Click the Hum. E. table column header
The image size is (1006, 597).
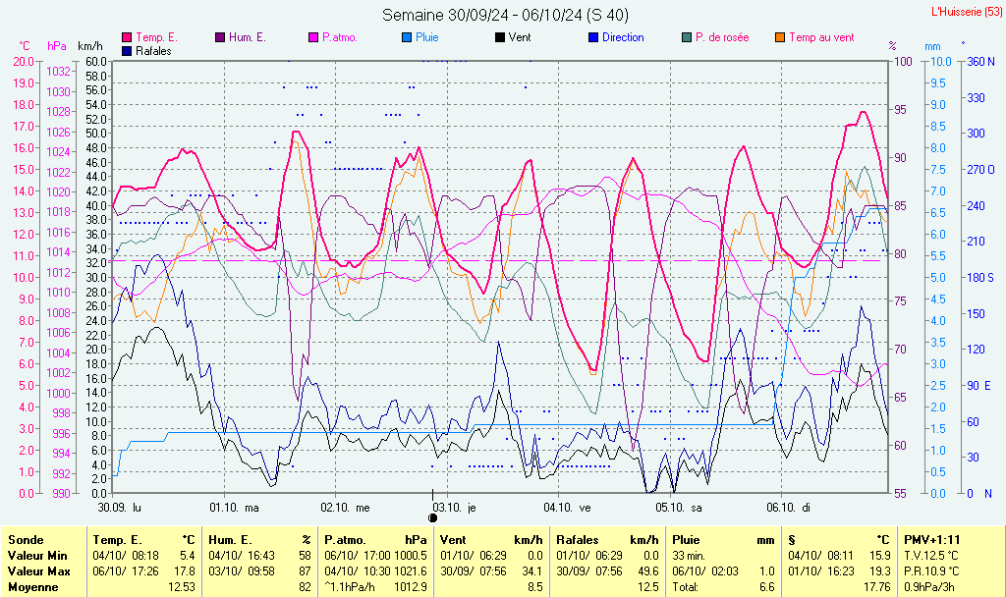[230, 540]
